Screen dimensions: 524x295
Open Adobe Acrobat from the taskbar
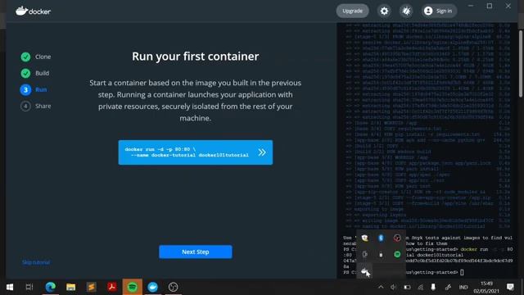[112, 287]
